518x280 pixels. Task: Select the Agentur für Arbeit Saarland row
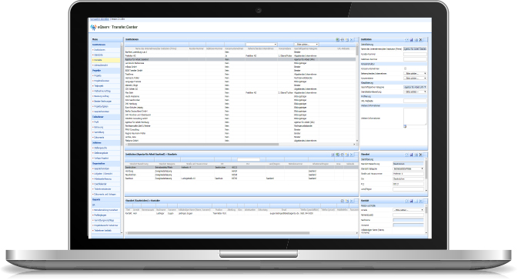(240, 59)
